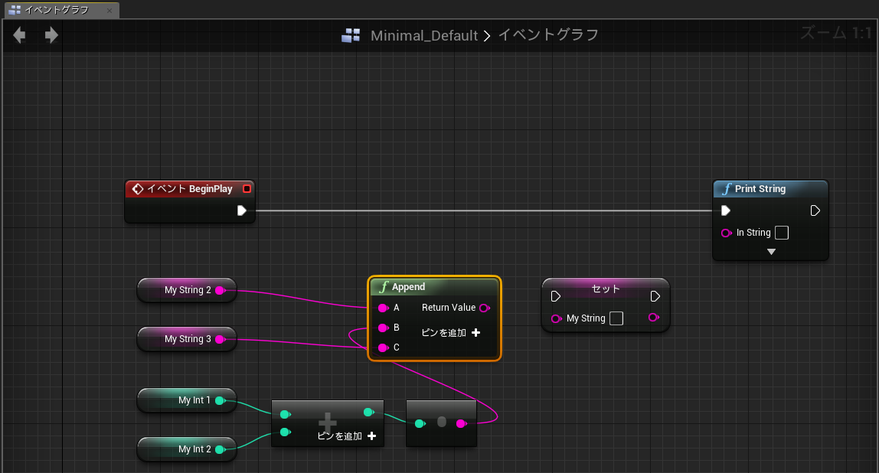Viewport: 879px width, 473px height.
Task: Click Print String's execution input pin
Action: [x=725, y=210]
